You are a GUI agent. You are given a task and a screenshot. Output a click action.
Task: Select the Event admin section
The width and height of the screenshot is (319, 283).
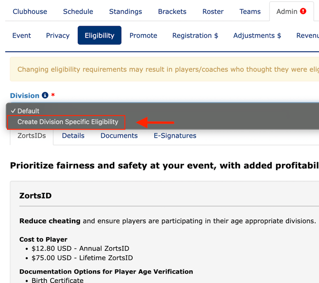click(x=22, y=35)
